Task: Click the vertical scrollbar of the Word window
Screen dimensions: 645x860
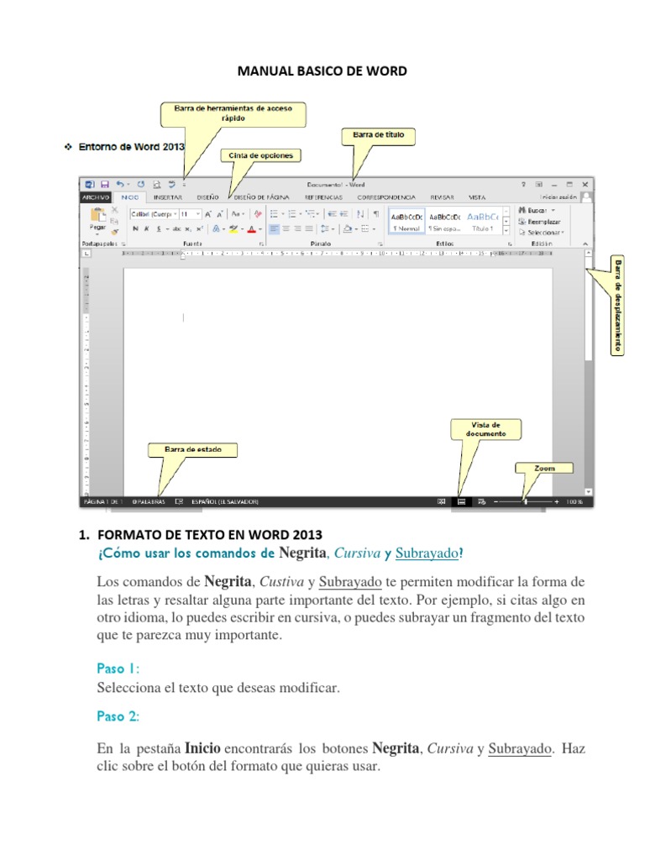Action: point(588,373)
